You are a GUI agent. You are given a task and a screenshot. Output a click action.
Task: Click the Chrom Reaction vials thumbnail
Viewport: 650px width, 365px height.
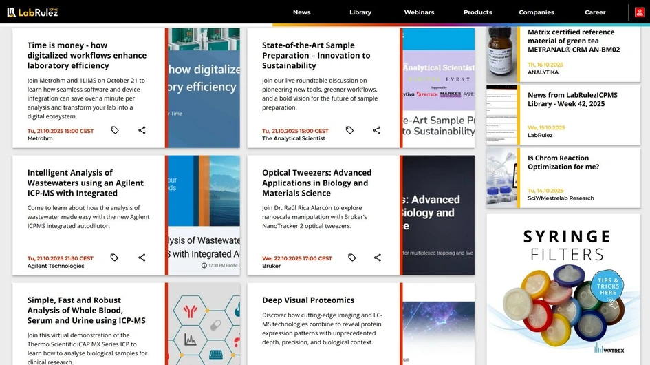(x=501, y=178)
